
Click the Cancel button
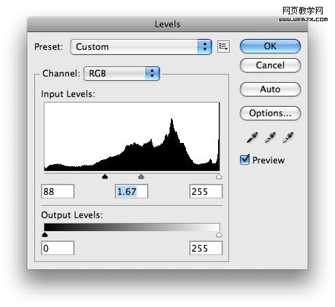270,66
